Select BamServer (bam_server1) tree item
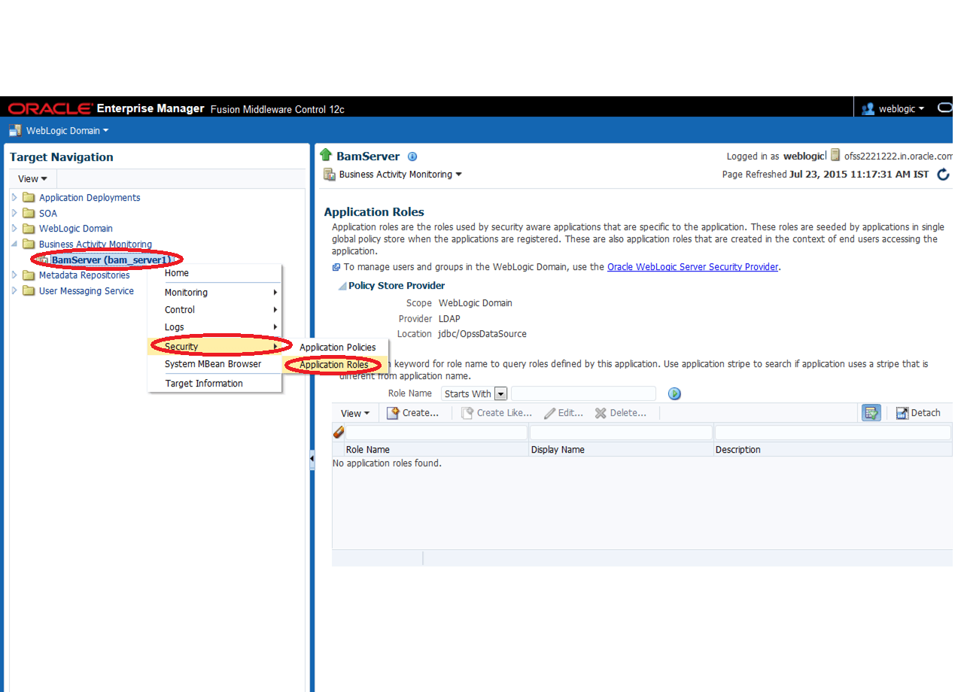This screenshot has height=692, width=964. (x=111, y=260)
